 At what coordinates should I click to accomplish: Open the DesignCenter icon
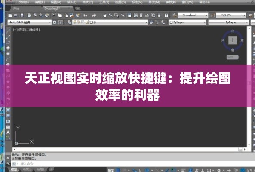click(x=135, y=15)
